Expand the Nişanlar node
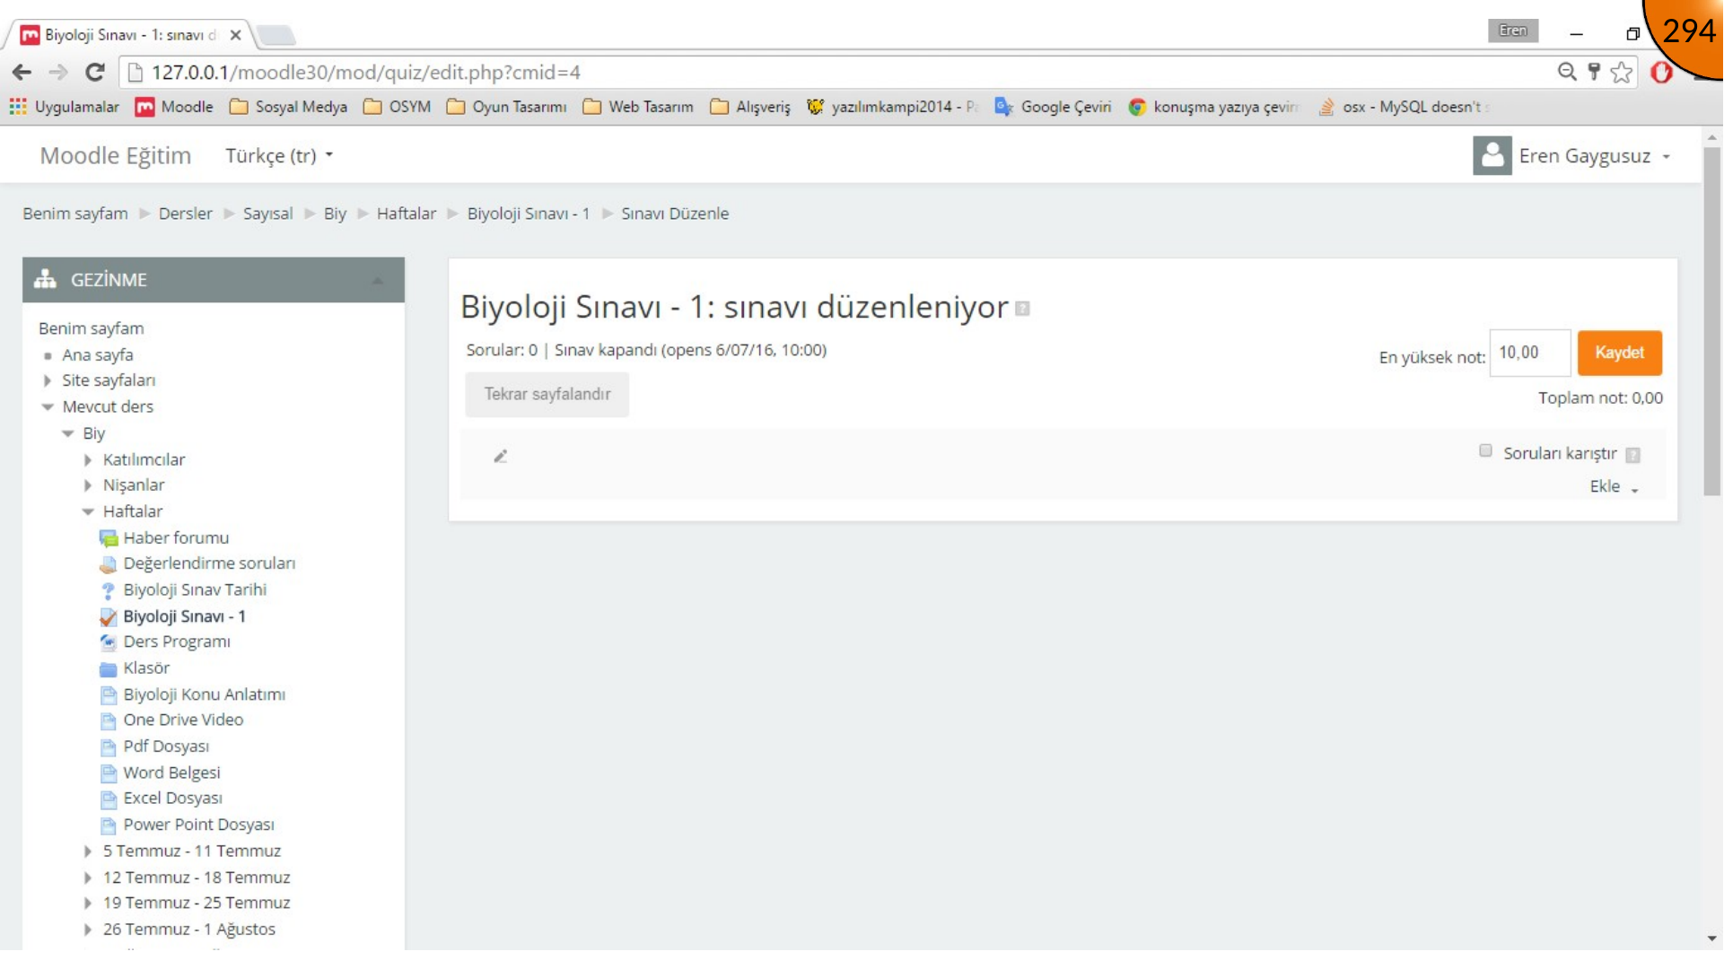1724x969 pixels. click(88, 485)
